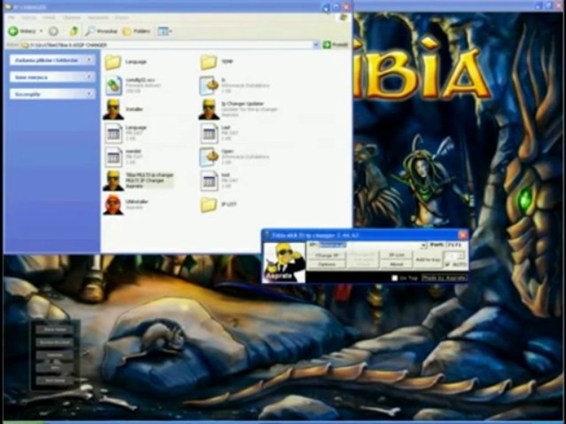
Task: Select the Ip Changer Updater application icon
Action: pyautogui.click(x=209, y=110)
